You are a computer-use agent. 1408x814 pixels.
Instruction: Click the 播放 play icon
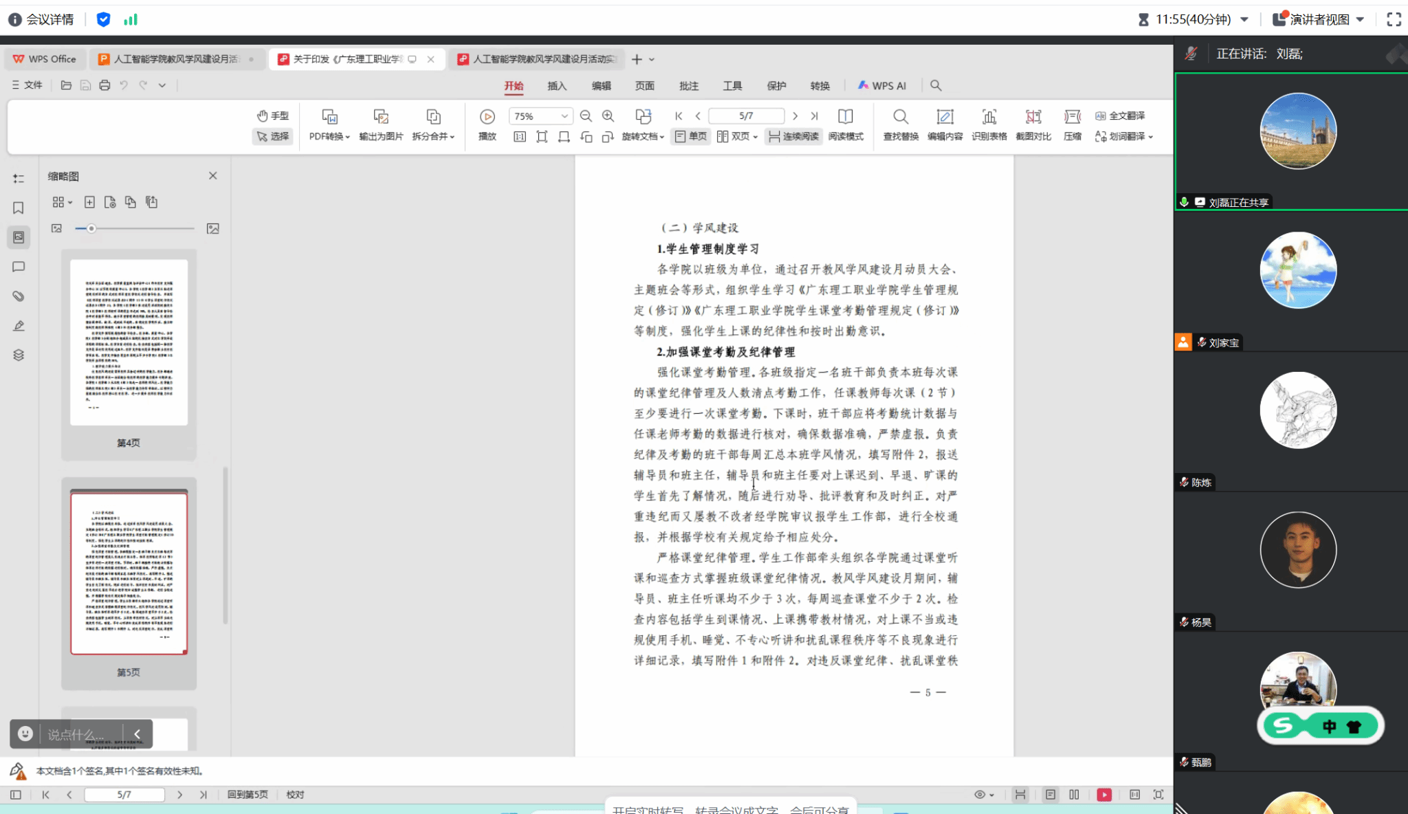tap(487, 117)
